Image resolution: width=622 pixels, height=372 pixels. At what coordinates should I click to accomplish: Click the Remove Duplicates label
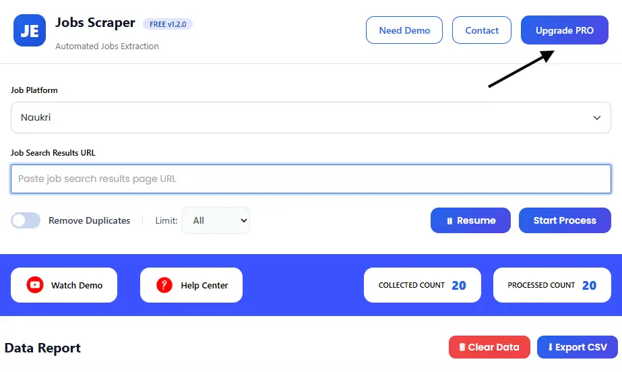point(89,220)
